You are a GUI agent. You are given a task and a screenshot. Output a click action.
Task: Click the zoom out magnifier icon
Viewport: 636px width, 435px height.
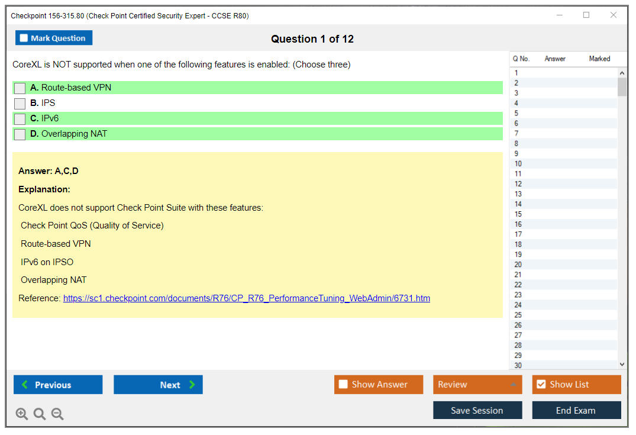[x=57, y=414]
